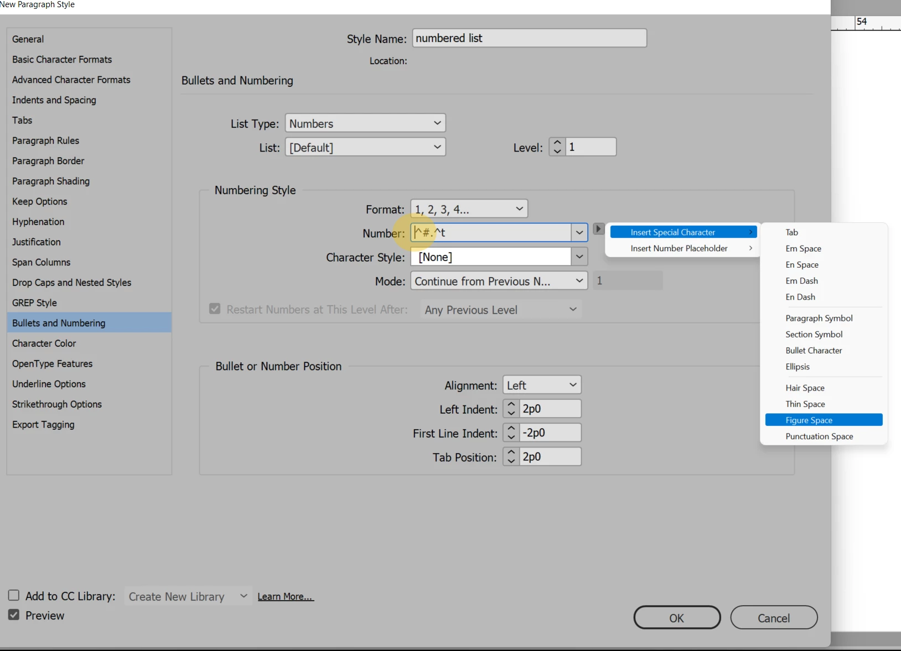Adjust the First Line Indent stepper
901x651 pixels.
coord(511,433)
